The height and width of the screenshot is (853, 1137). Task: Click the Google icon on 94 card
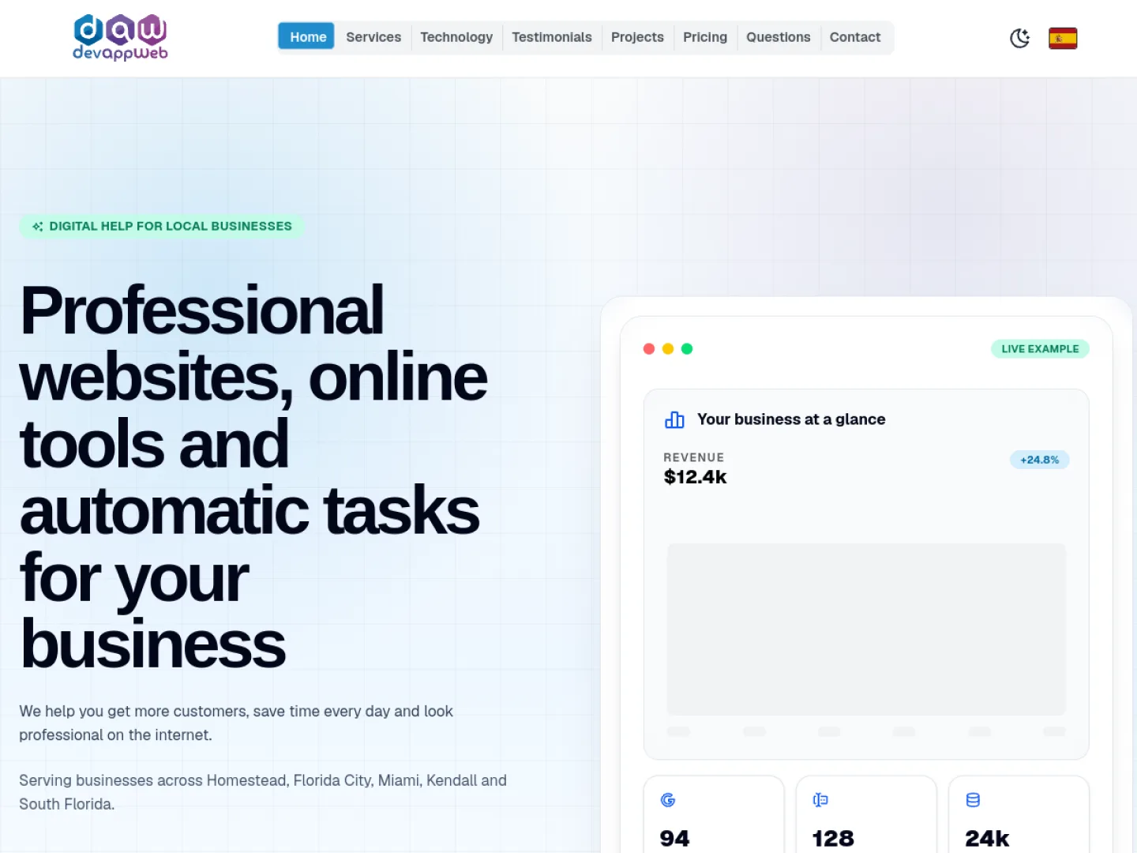(x=668, y=800)
